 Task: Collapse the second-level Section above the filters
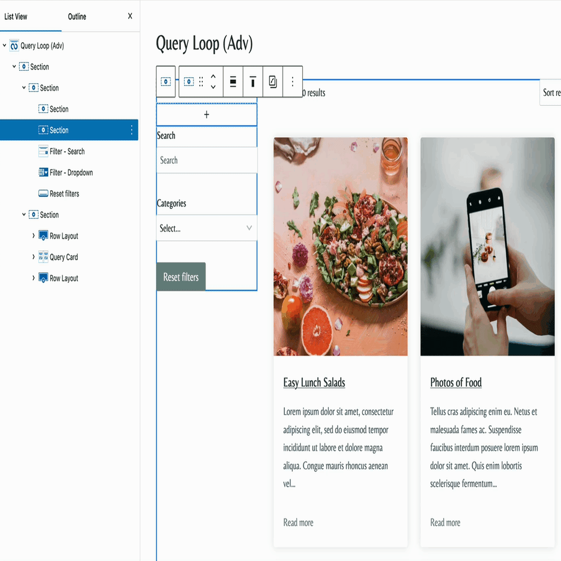click(24, 88)
